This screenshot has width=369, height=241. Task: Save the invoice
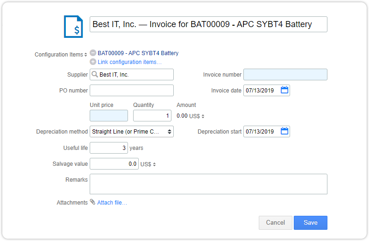[311, 223]
